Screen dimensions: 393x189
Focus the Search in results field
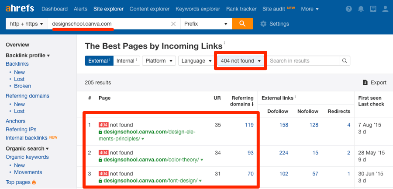coord(303,61)
